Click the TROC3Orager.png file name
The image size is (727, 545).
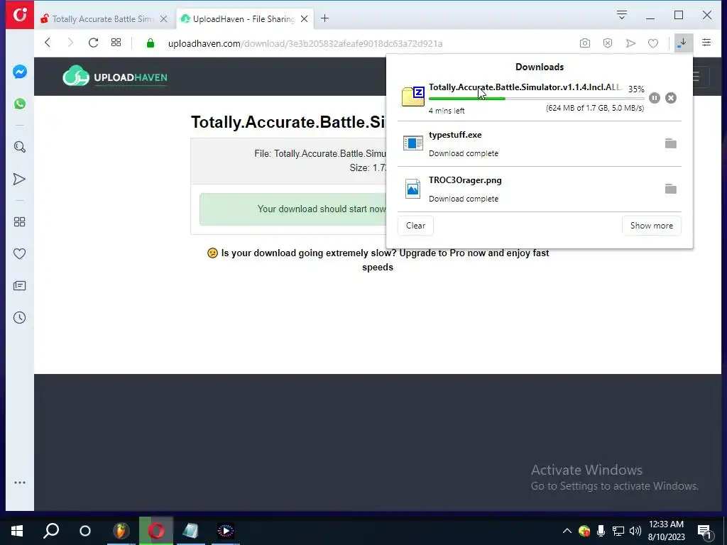click(465, 180)
